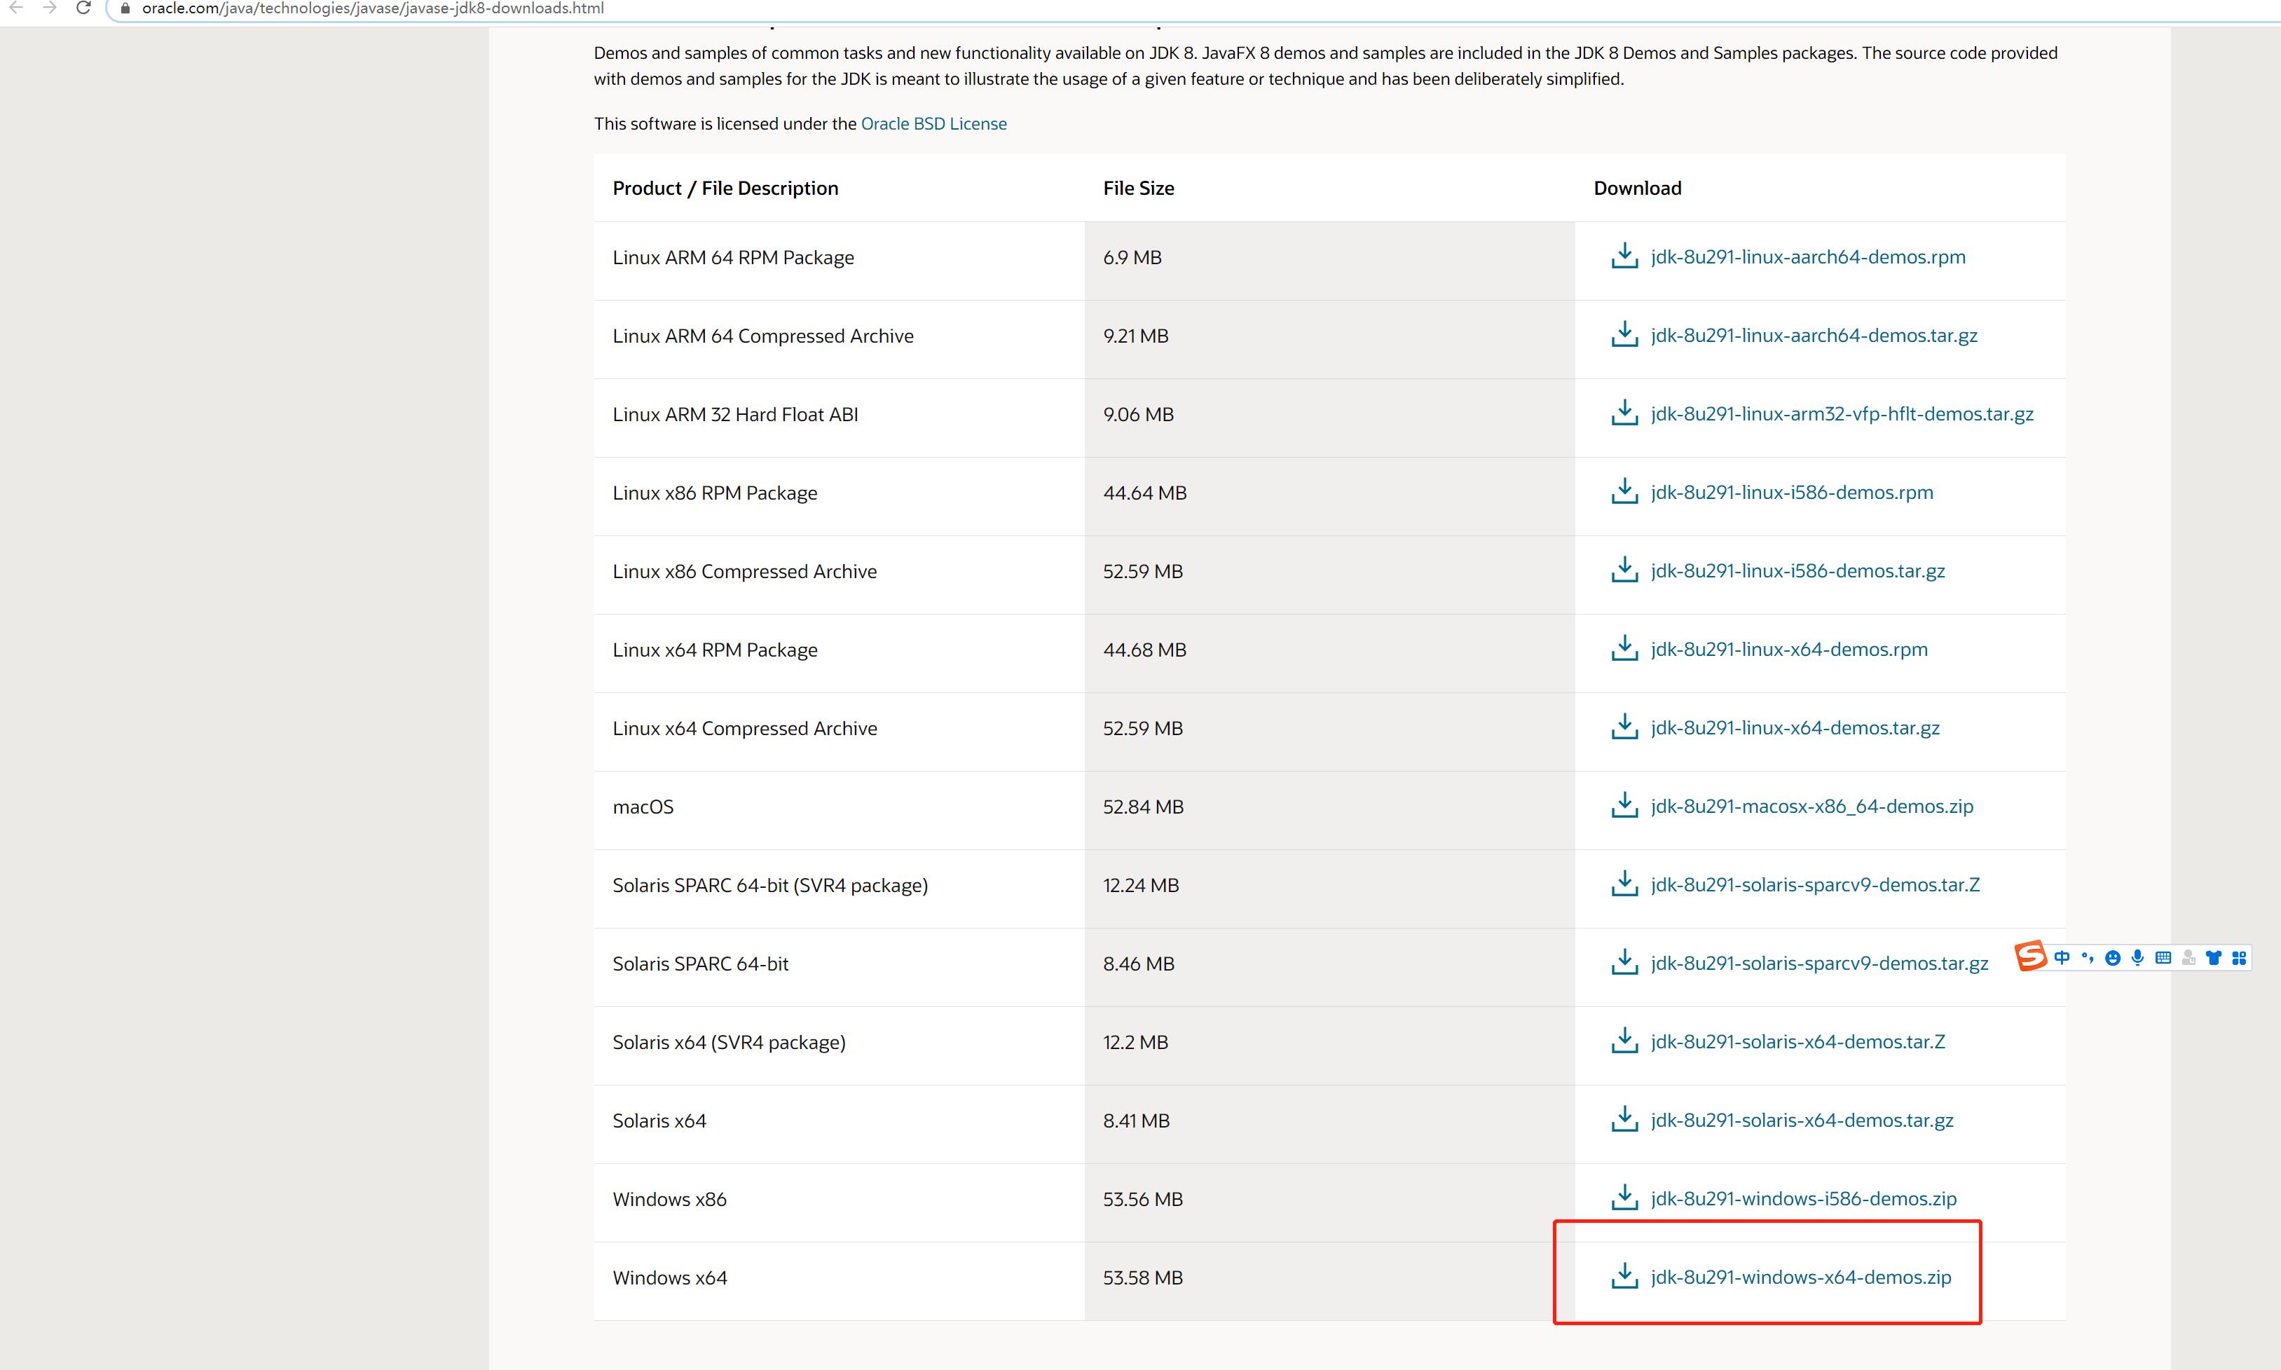
Task: Click download icon for linux-i586-demos.tar.gz
Action: point(1624,570)
